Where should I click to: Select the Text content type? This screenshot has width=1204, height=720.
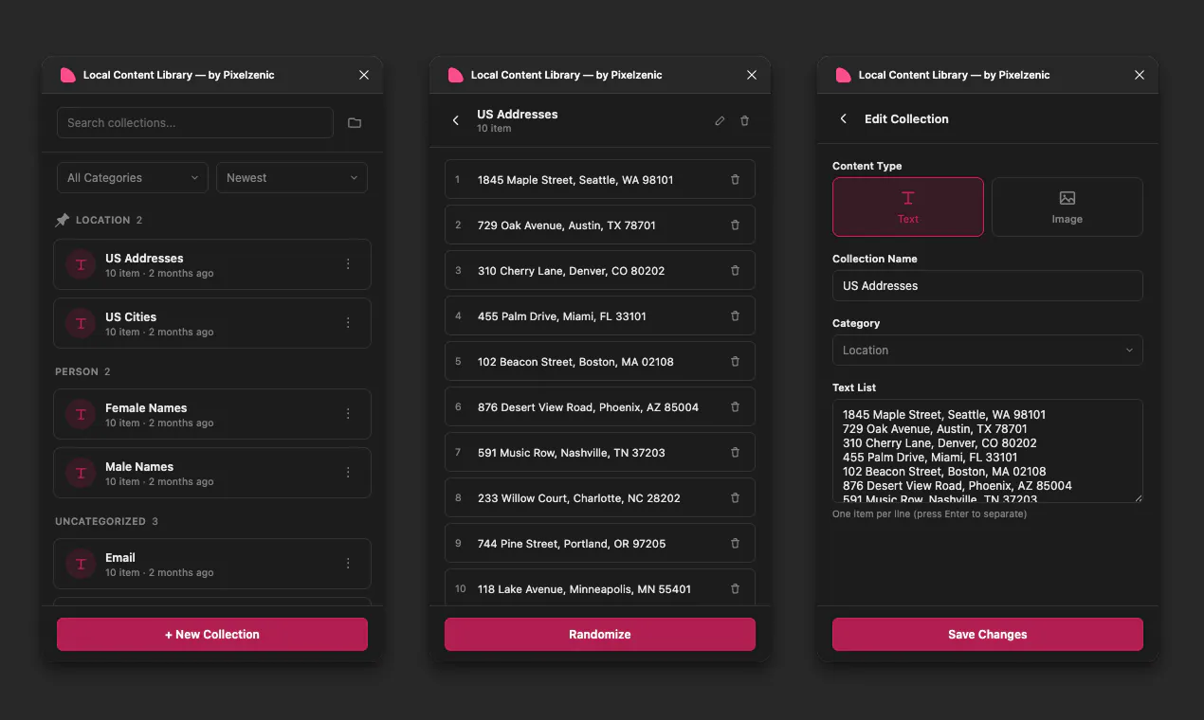908,207
